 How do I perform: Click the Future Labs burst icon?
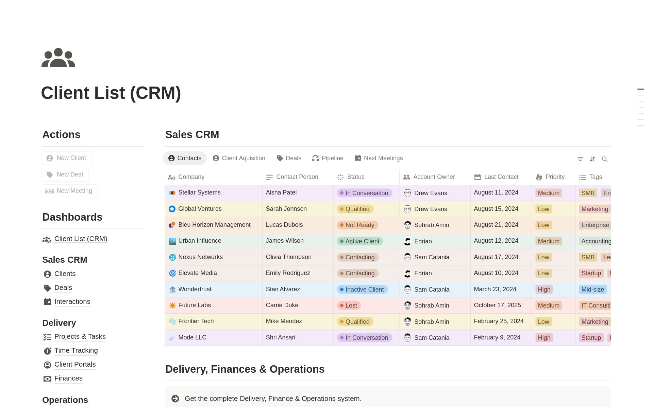(x=172, y=305)
